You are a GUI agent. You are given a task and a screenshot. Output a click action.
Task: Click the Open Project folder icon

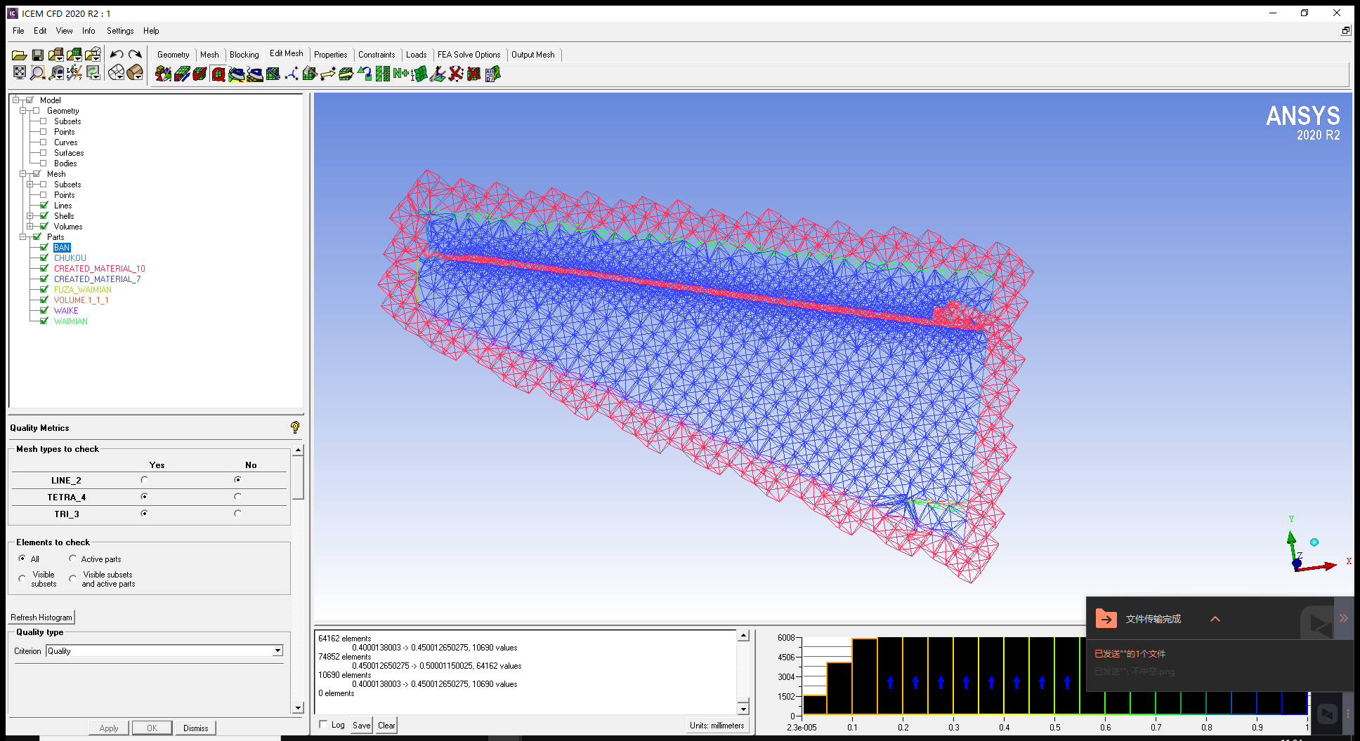(x=19, y=55)
